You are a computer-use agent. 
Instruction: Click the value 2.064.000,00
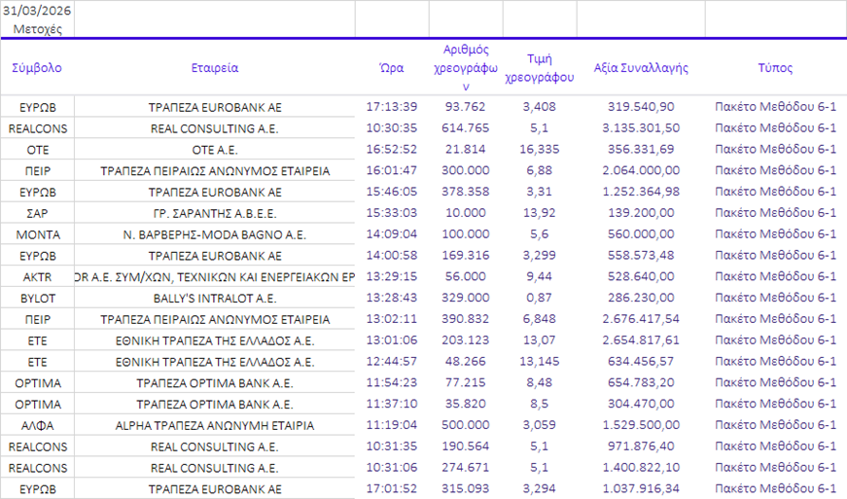641,170
